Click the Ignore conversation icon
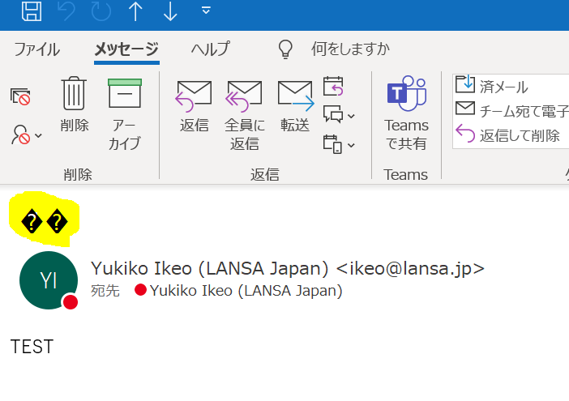 point(20,96)
